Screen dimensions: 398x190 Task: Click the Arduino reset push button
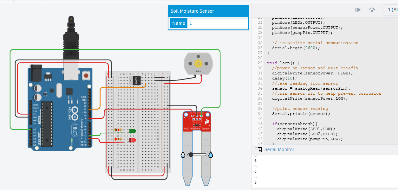tap(86, 75)
